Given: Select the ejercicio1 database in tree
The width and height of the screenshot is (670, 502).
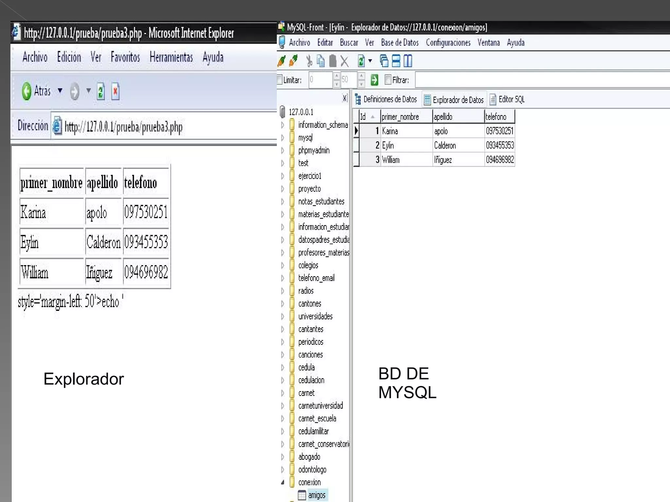Looking at the screenshot, I should click(x=310, y=176).
